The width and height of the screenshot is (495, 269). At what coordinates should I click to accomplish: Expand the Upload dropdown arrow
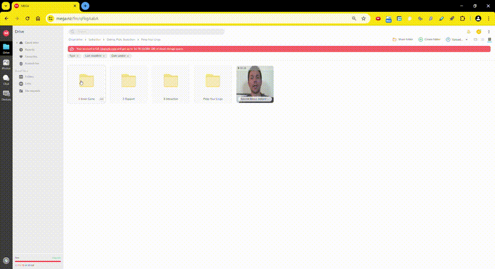click(x=466, y=39)
